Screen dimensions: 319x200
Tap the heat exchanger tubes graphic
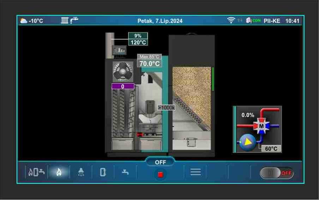pyautogui.click(x=124, y=113)
